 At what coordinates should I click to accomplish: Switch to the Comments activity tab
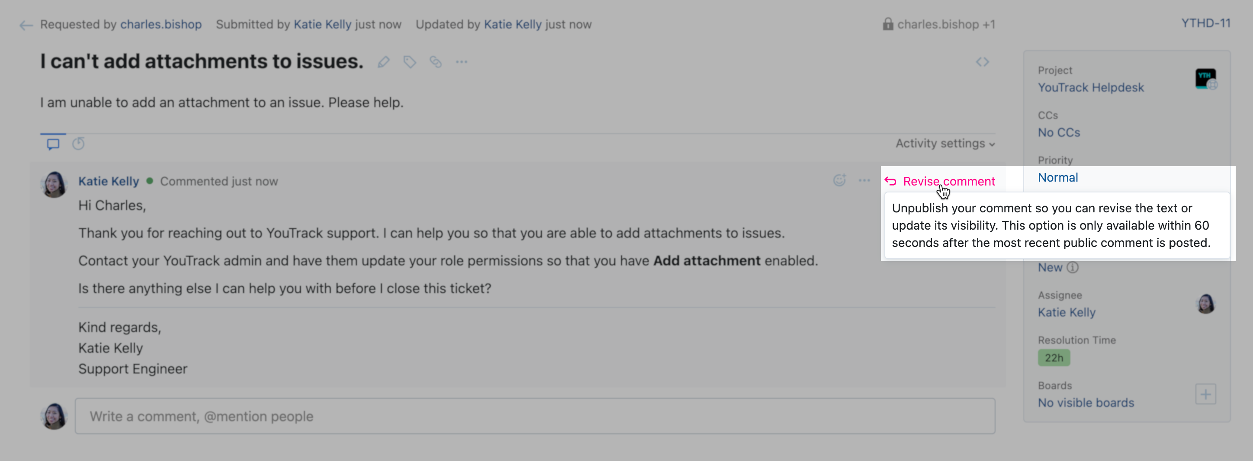(x=53, y=144)
